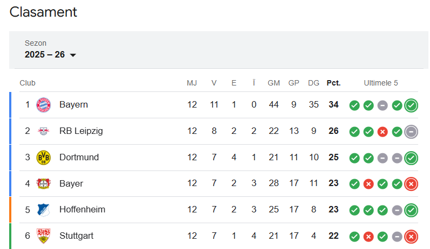Click the Hoffenheim crest icon

point(43,210)
